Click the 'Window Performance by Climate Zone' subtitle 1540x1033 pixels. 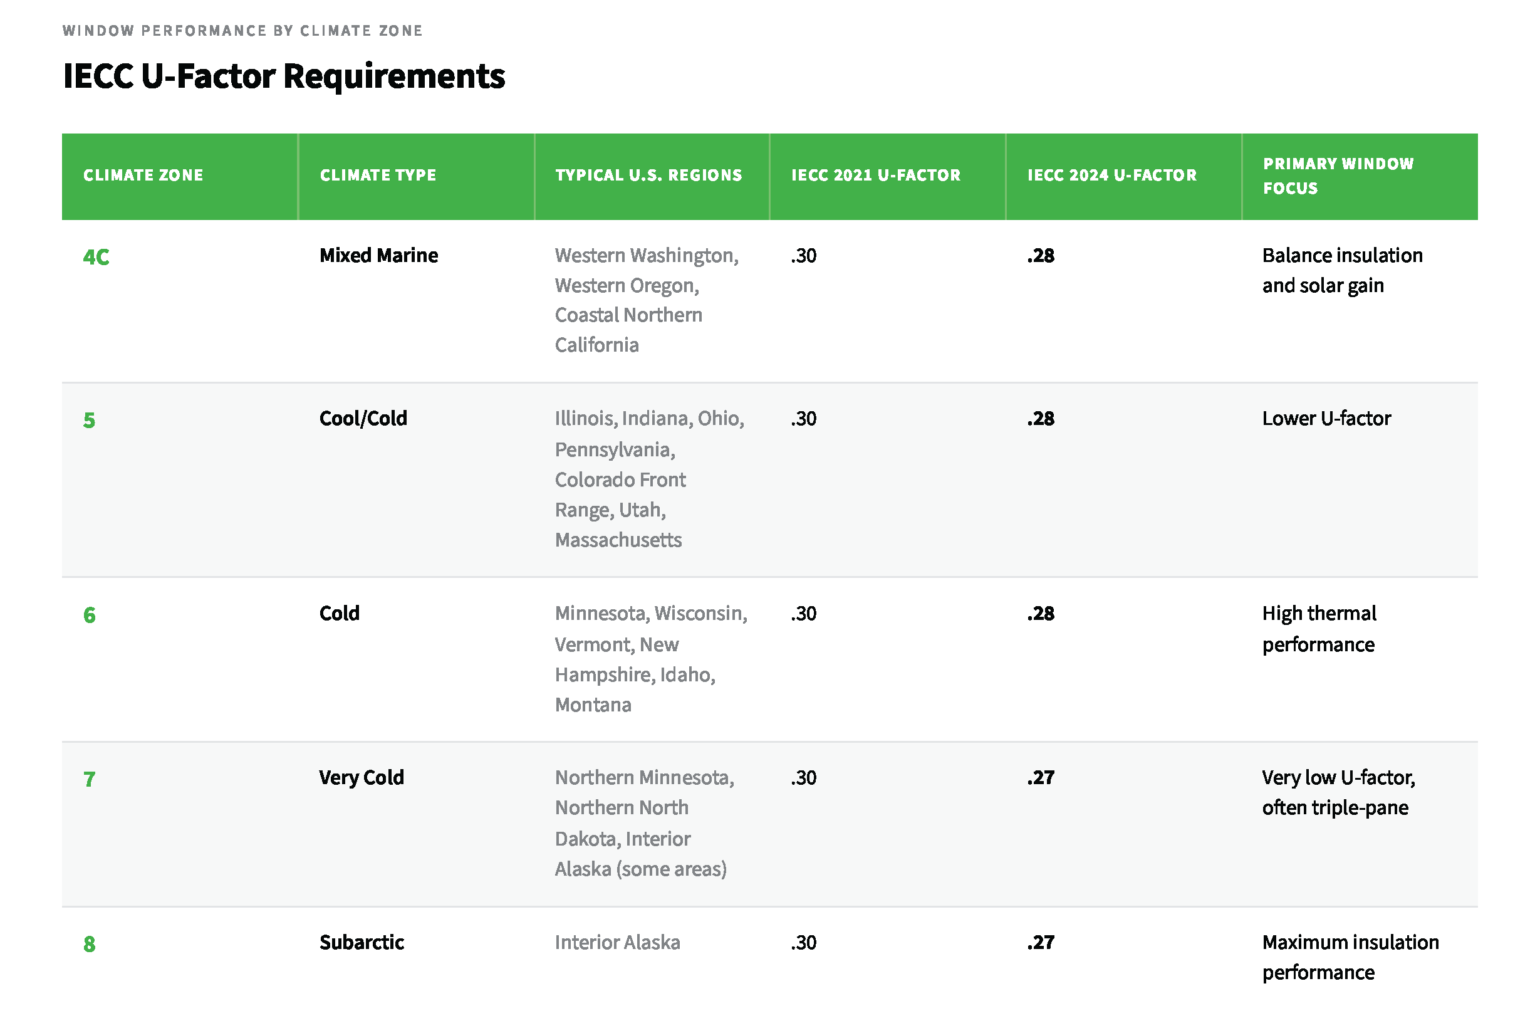tap(242, 31)
